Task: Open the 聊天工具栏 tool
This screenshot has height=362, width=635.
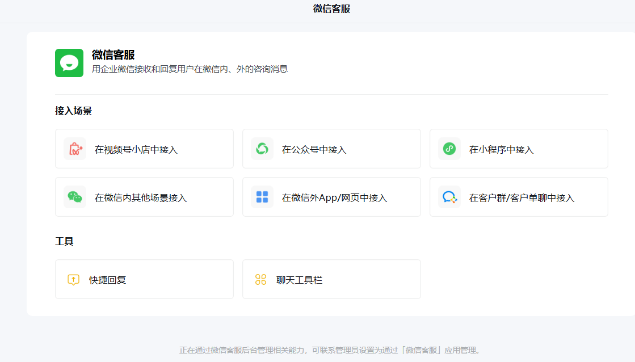Action: point(331,279)
